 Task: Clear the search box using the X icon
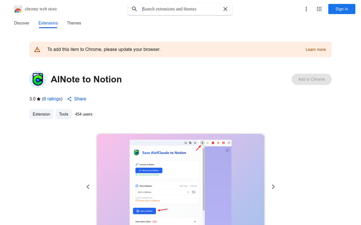click(225, 9)
